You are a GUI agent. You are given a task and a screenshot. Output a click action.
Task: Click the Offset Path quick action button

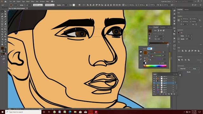183,69
